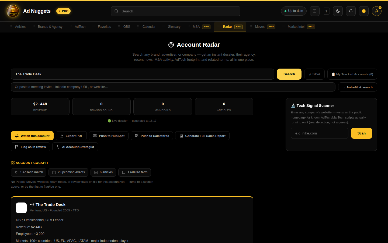Toggle Watch this account

(32, 136)
